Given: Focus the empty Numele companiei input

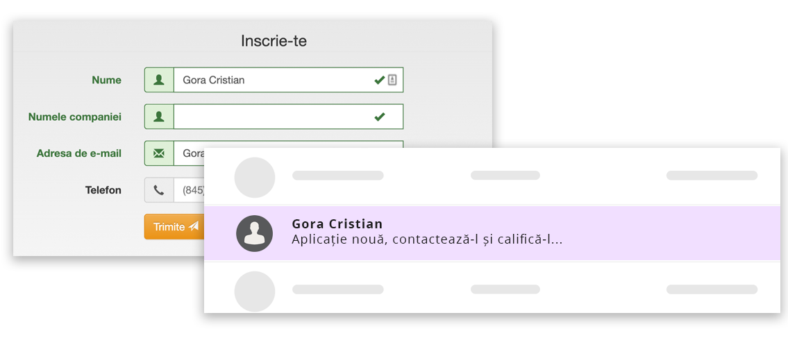Looking at the screenshot, I should 288,117.
